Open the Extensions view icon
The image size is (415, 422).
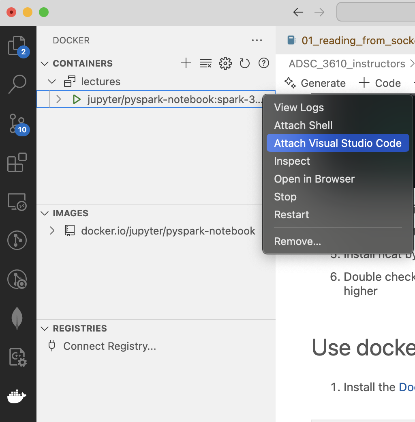coord(17,162)
